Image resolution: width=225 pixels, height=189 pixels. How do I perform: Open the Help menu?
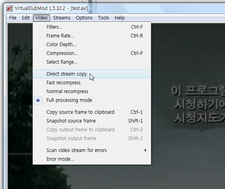[119, 18]
